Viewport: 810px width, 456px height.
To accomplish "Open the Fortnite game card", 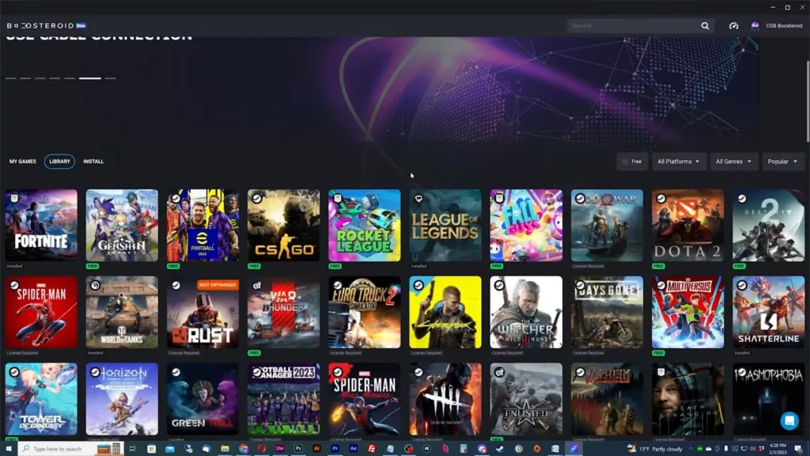I will [41, 226].
